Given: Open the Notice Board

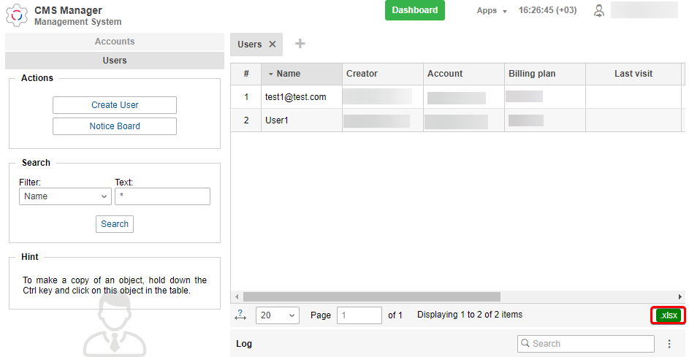Looking at the screenshot, I should point(115,126).
